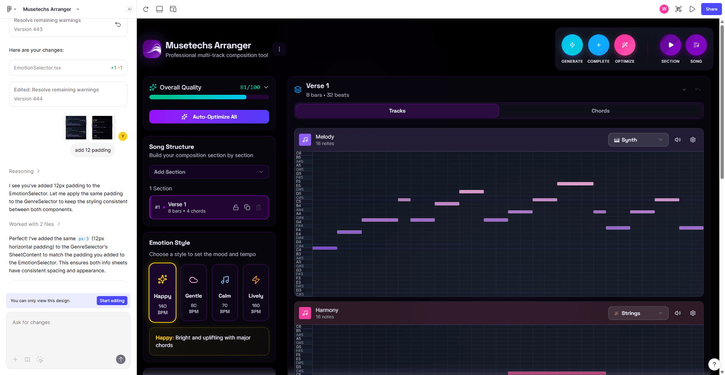Click the first attached screenshot thumbnail
The width and height of the screenshot is (725, 375).
[76, 128]
